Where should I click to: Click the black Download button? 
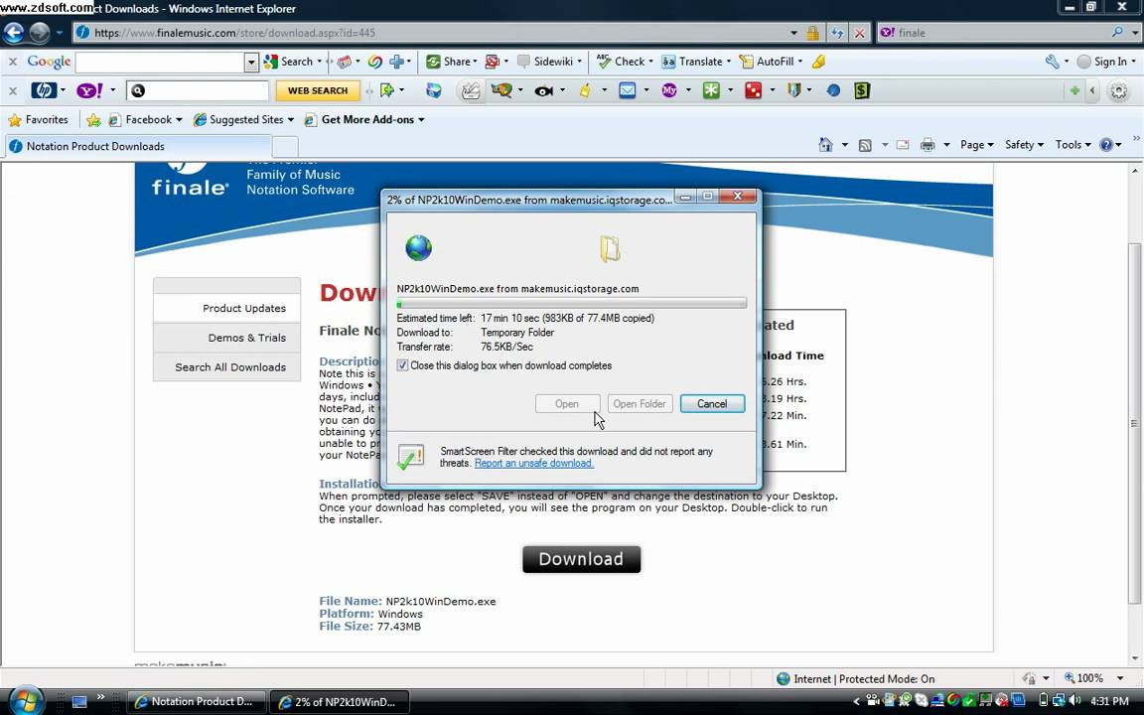tap(582, 559)
